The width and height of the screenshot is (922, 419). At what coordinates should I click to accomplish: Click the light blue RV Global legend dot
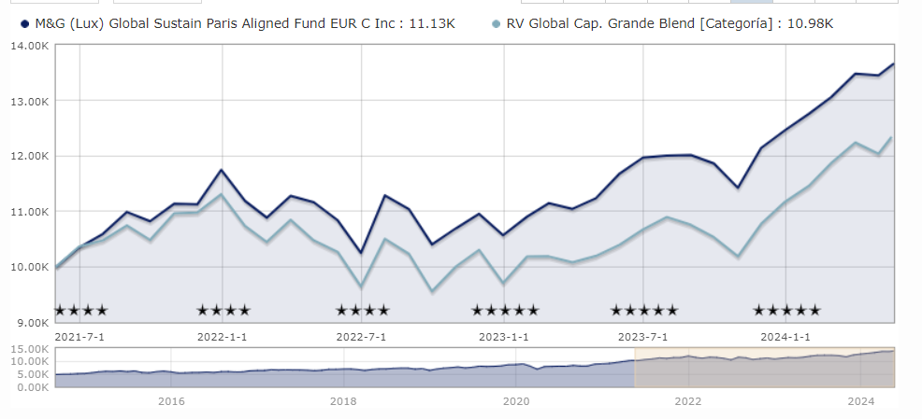(495, 23)
